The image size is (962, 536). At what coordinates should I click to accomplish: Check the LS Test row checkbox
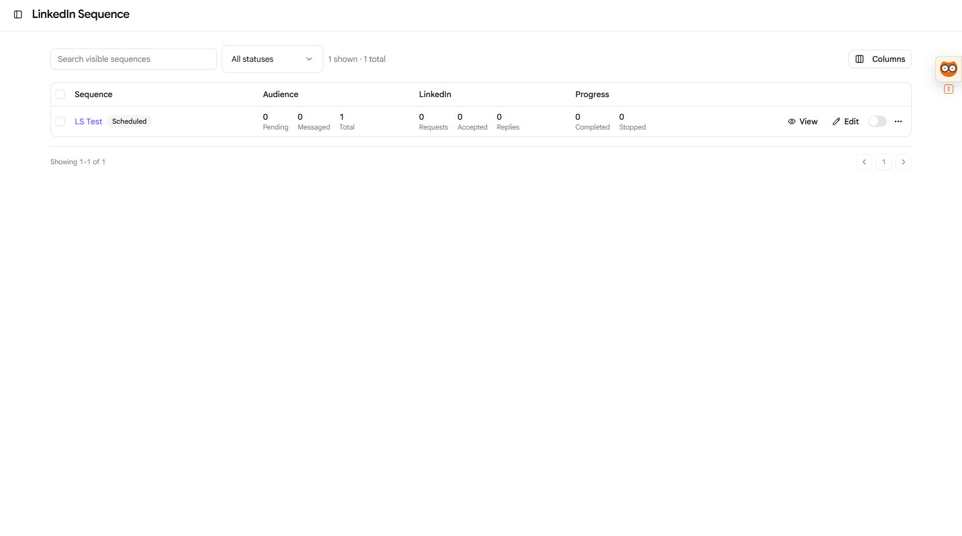(60, 121)
